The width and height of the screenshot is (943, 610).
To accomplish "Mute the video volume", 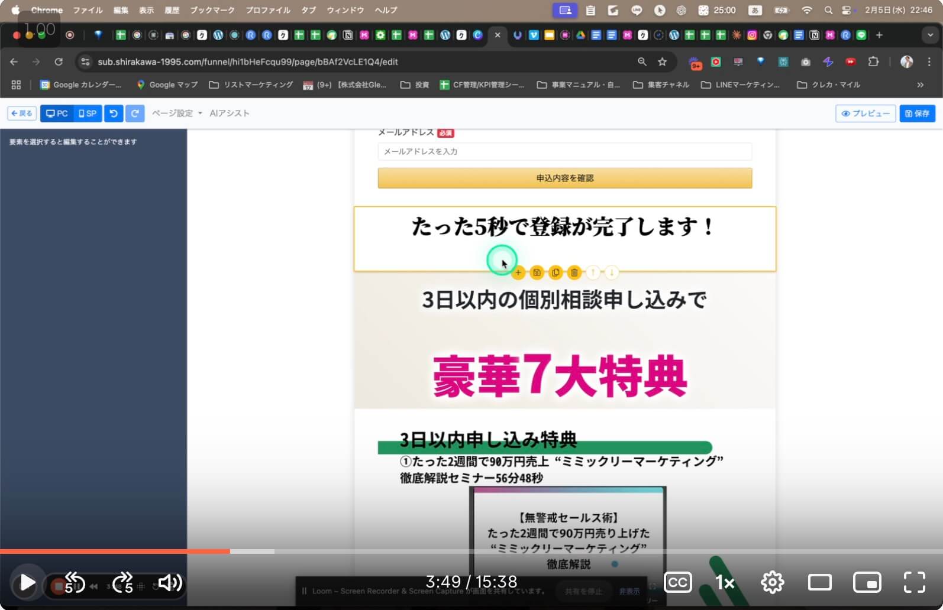I will click(170, 583).
